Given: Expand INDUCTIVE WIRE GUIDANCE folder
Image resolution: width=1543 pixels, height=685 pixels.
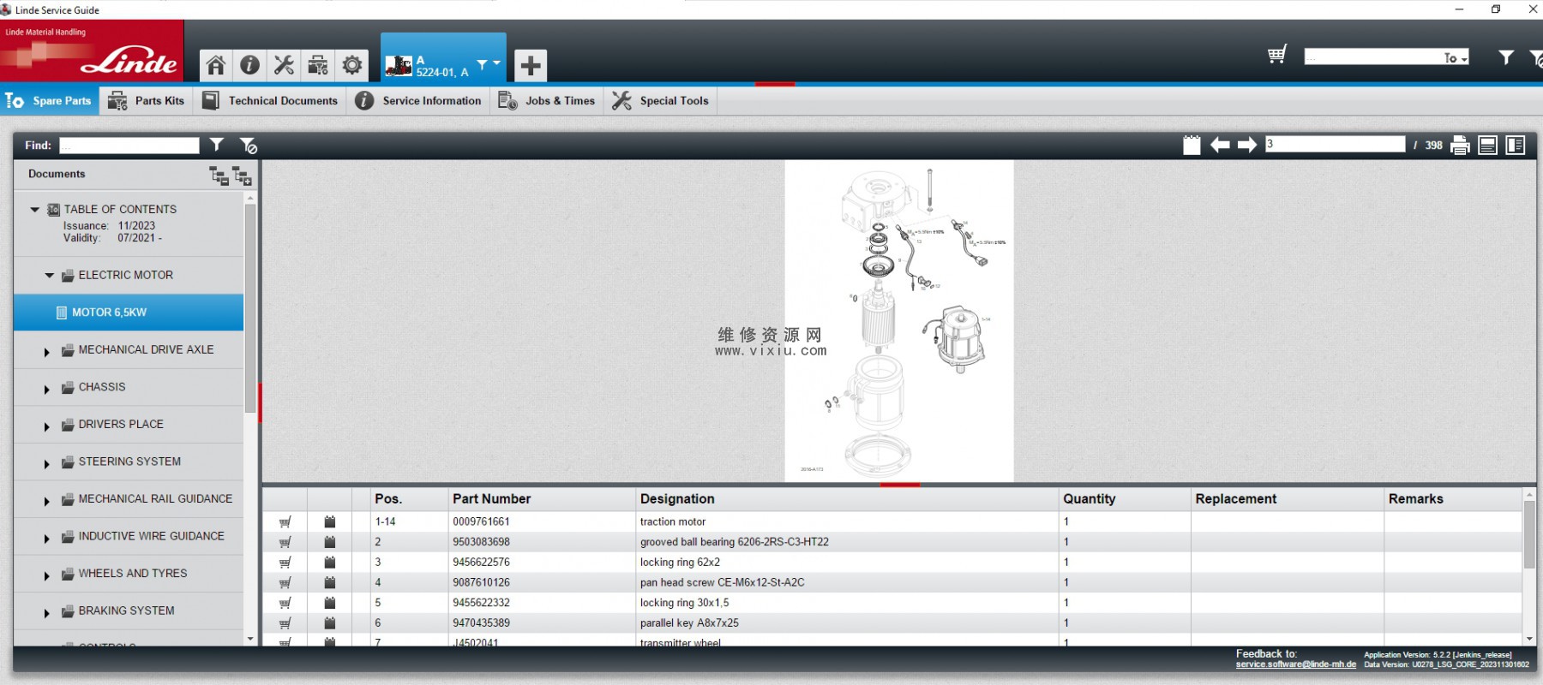Looking at the screenshot, I should (x=47, y=539).
